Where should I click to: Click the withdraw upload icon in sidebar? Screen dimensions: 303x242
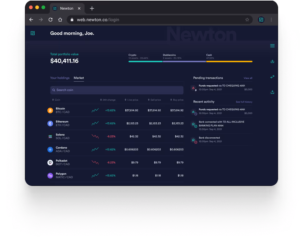point(272,92)
